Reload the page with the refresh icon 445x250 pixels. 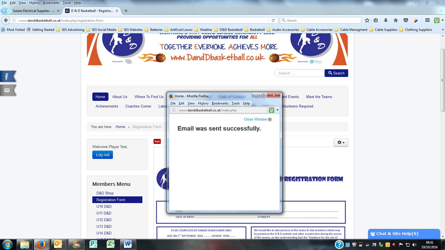(273, 20)
